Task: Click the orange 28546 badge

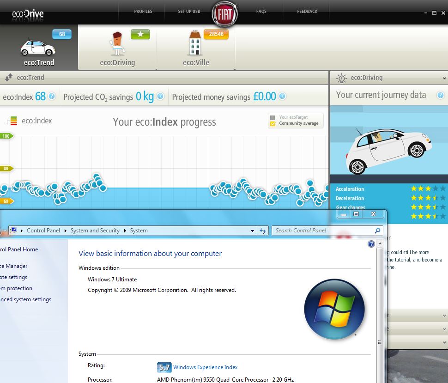Action: click(216, 34)
